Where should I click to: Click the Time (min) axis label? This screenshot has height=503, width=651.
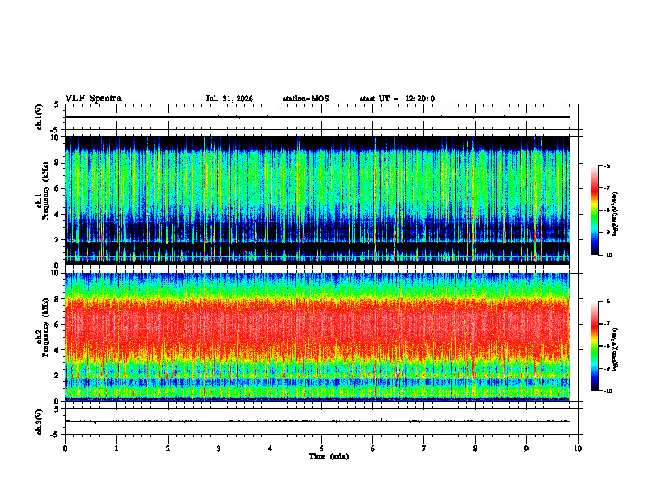[x=329, y=456]
